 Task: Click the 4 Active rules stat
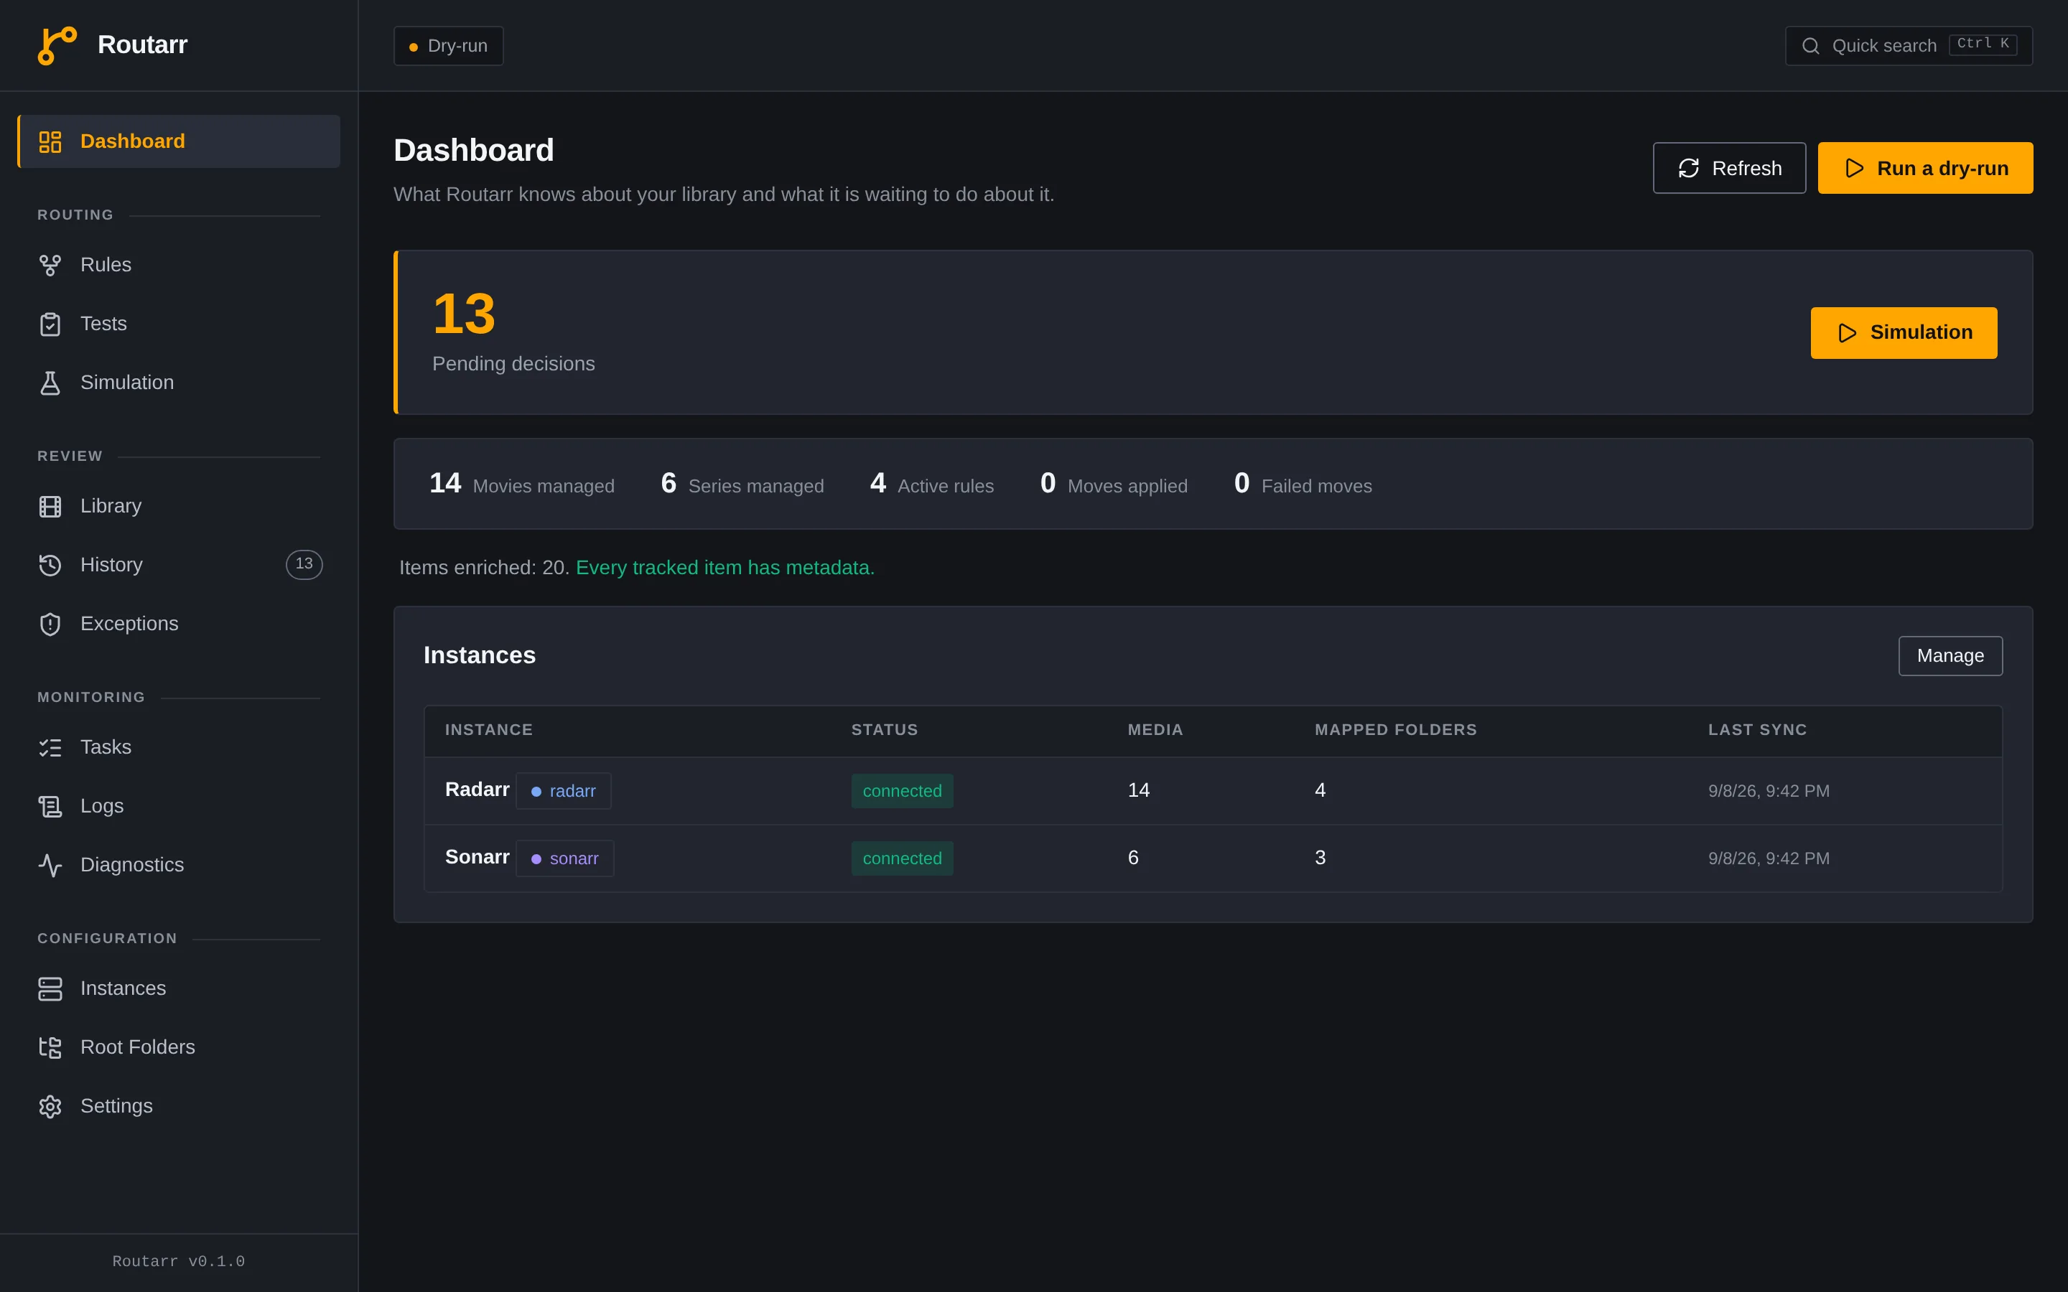click(x=931, y=484)
